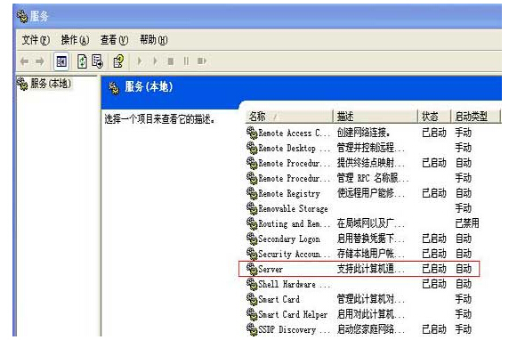Sort by the 名称 column header
The image size is (517, 340).
(289, 117)
